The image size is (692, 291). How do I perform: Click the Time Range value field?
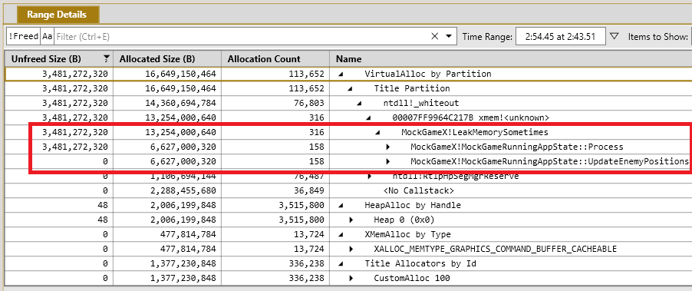561,37
